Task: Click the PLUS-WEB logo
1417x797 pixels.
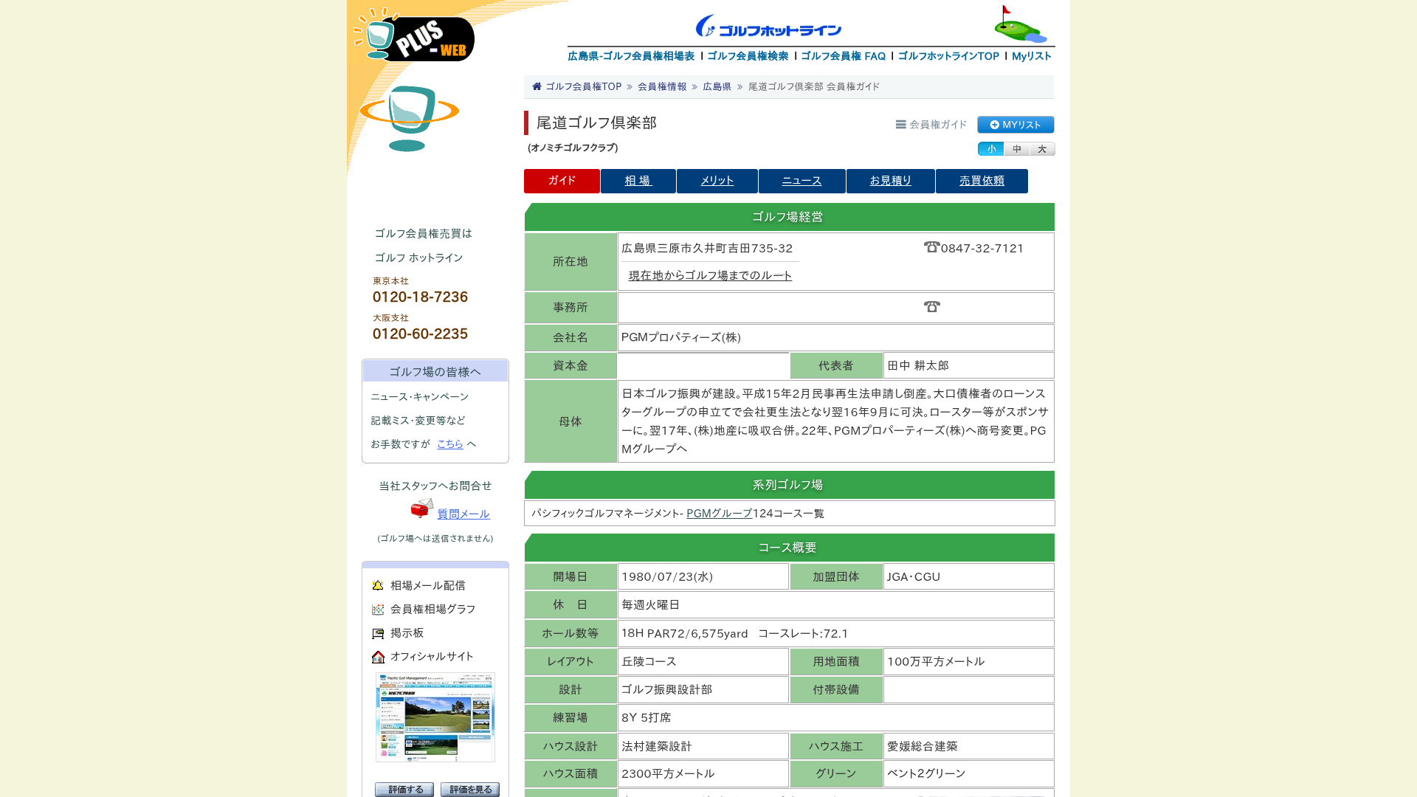Action: pyautogui.click(x=414, y=35)
